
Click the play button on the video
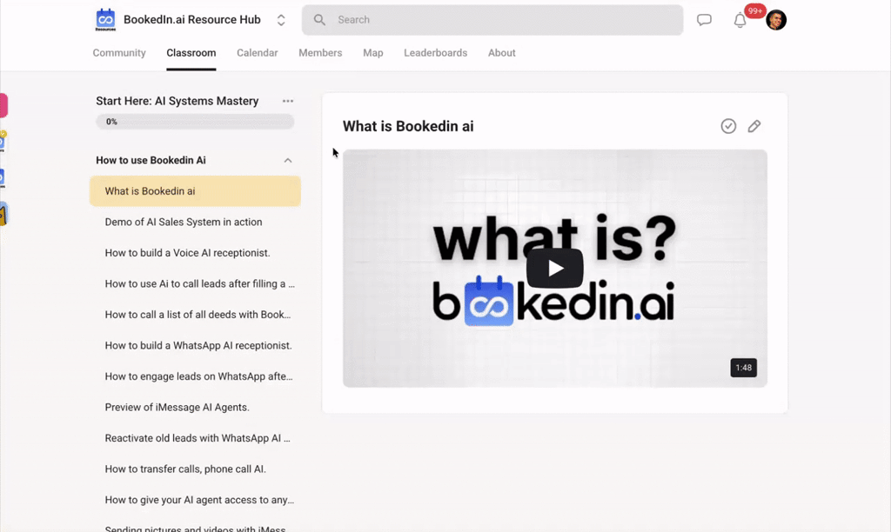[554, 268]
